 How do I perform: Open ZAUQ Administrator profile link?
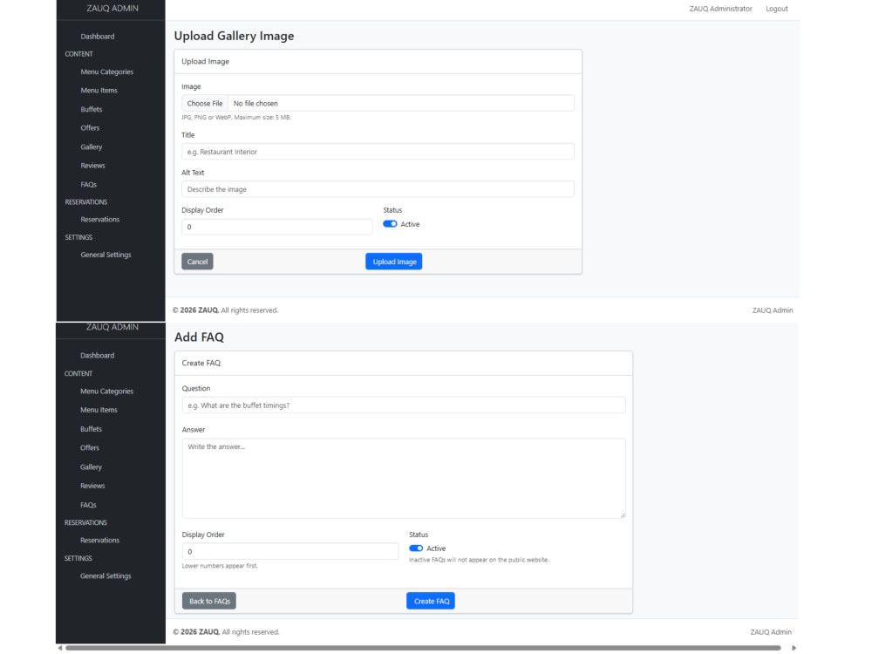pyautogui.click(x=720, y=9)
